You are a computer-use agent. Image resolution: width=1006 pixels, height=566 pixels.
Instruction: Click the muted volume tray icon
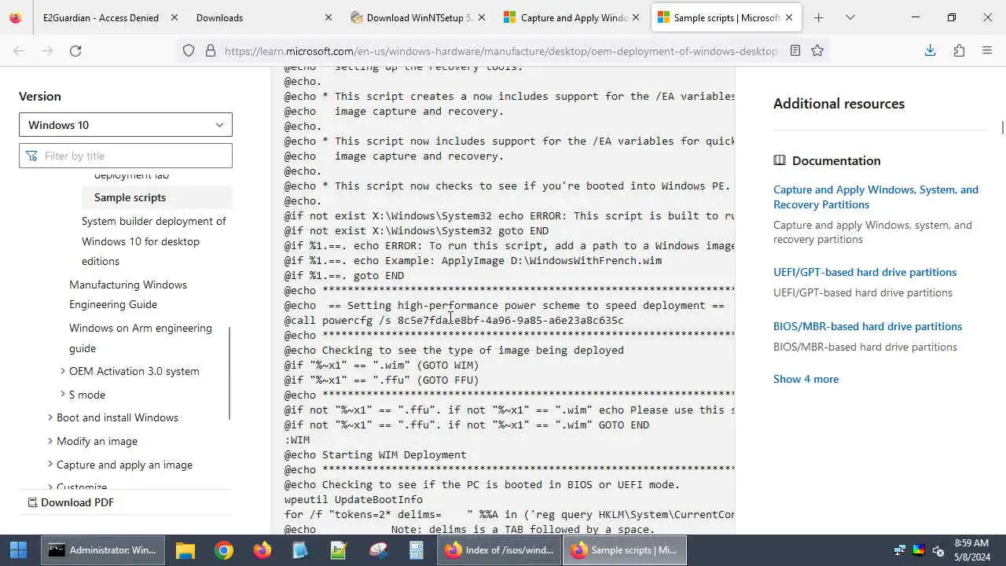tap(938, 550)
